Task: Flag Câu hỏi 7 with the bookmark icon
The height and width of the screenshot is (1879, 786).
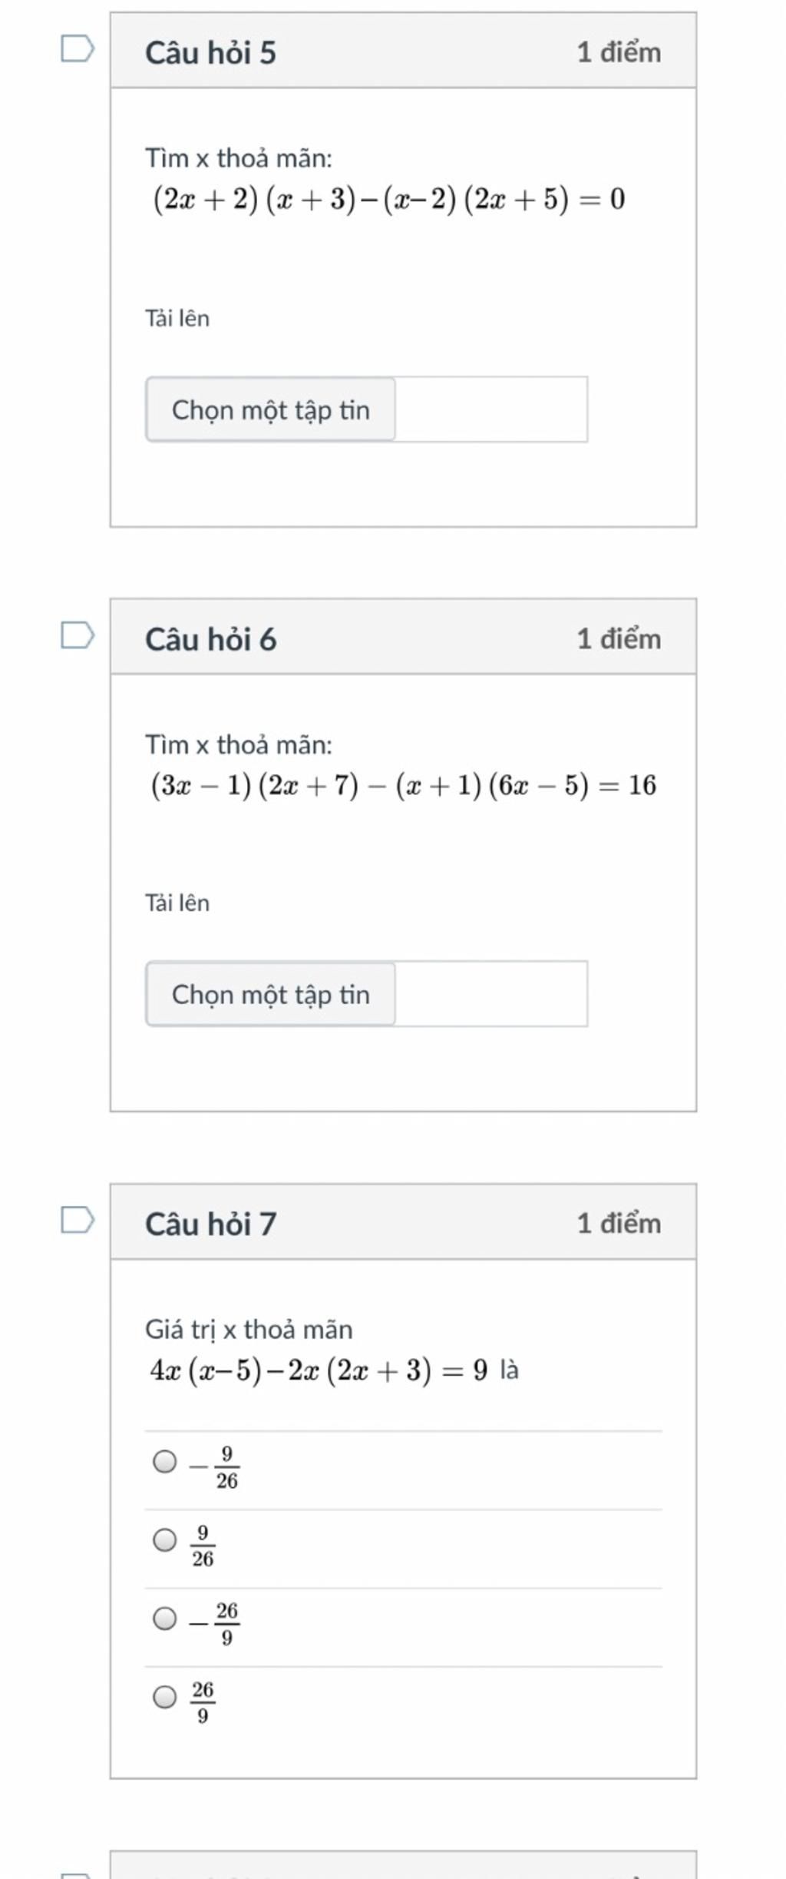Action: pos(78,1219)
